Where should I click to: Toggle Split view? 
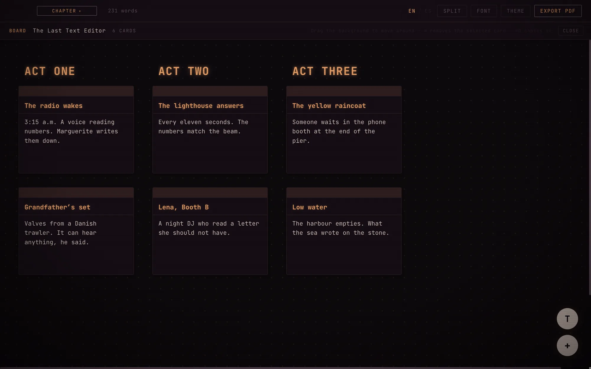(452, 11)
